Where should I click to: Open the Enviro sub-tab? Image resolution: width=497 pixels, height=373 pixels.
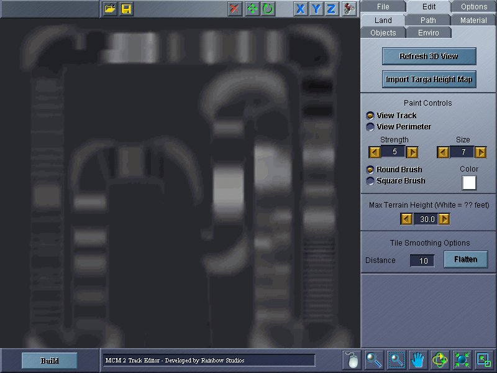click(x=429, y=33)
